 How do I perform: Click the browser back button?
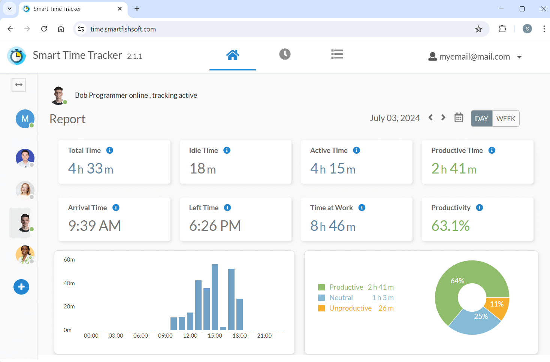tap(10, 29)
